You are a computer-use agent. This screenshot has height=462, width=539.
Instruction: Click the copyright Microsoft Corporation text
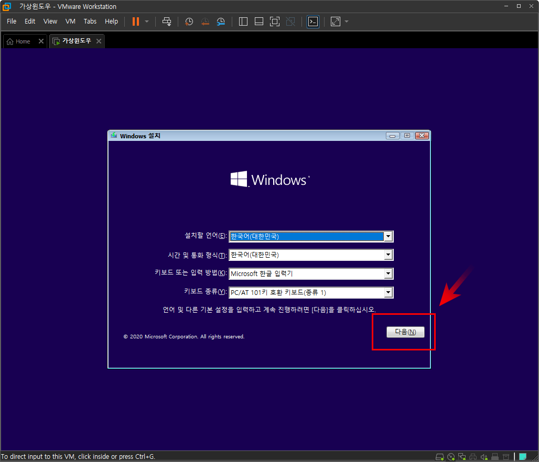pyautogui.click(x=184, y=337)
